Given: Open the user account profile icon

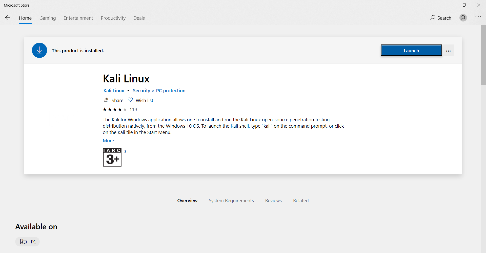Looking at the screenshot, I should click(x=463, y=18).
